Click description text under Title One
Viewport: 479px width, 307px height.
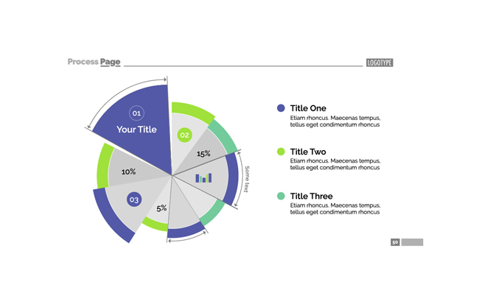coord(335,121)
